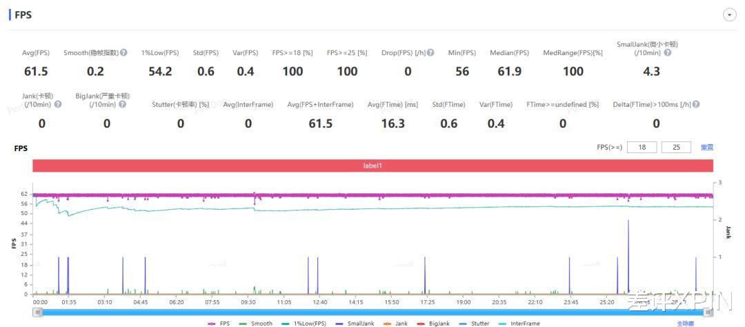Grab the right handle of the time range slider

[x=708, y=313]
